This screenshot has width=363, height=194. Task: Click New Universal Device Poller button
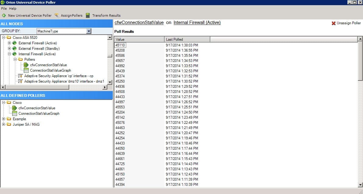tap(27, 15)
